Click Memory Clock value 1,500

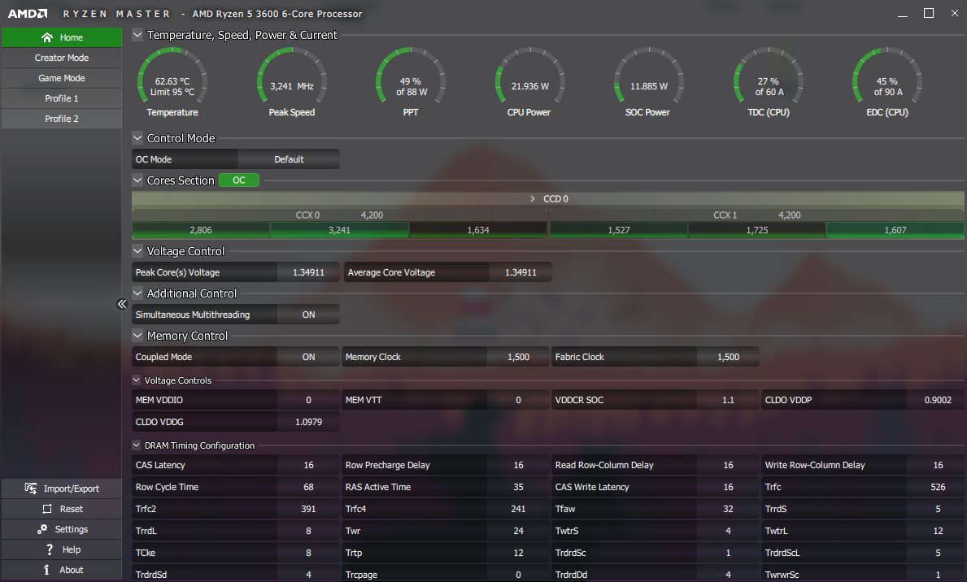coord(518,357)
